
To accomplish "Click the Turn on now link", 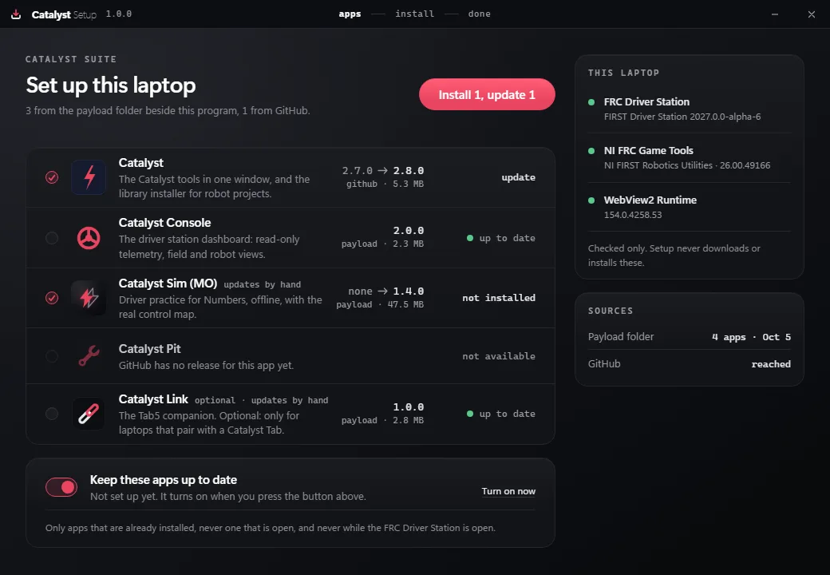I will coord(508,491).
